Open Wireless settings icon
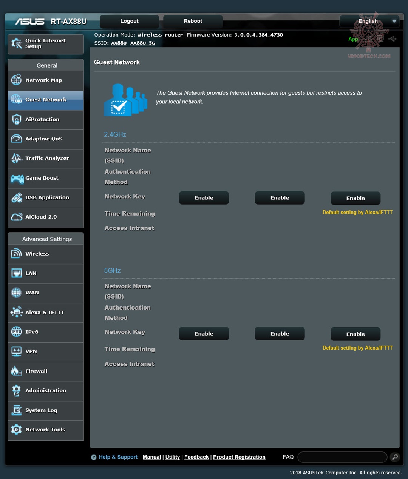The width and height of the screenshot is (408, 479). click(x=16, y=253)
